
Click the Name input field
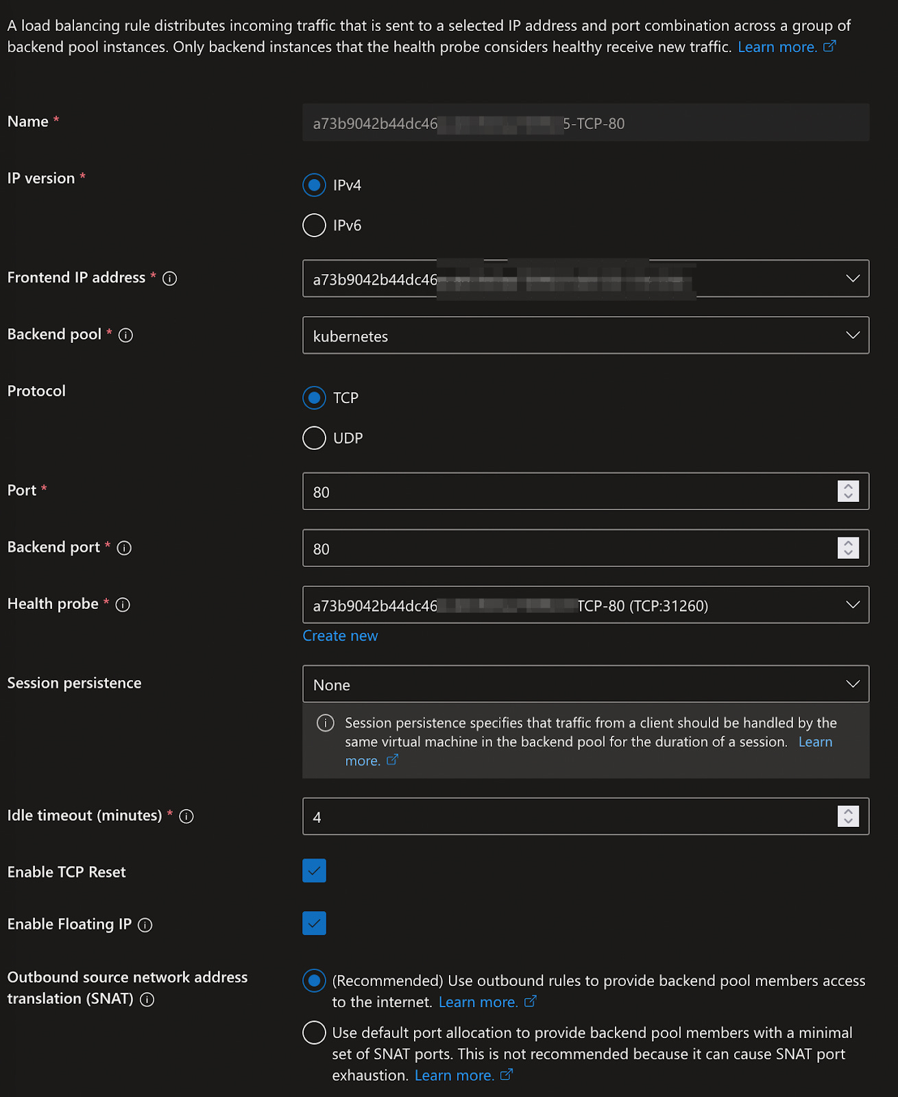point(585,123)
